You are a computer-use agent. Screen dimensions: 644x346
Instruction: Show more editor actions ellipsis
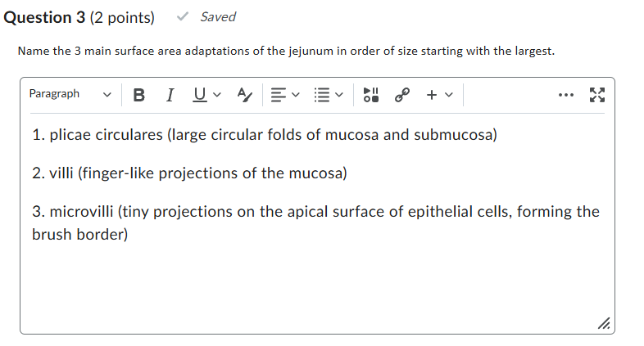[566, 95]
